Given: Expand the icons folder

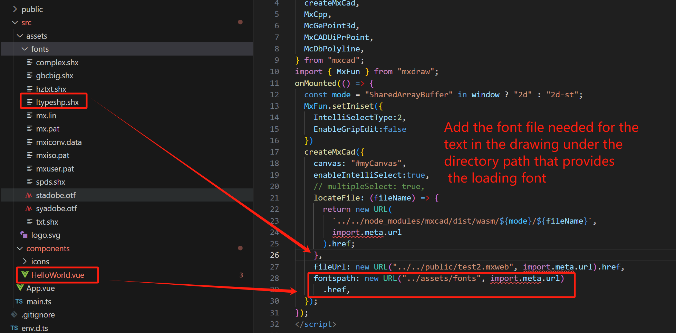Looking at the screenshot, I should (x=25, y=262).
